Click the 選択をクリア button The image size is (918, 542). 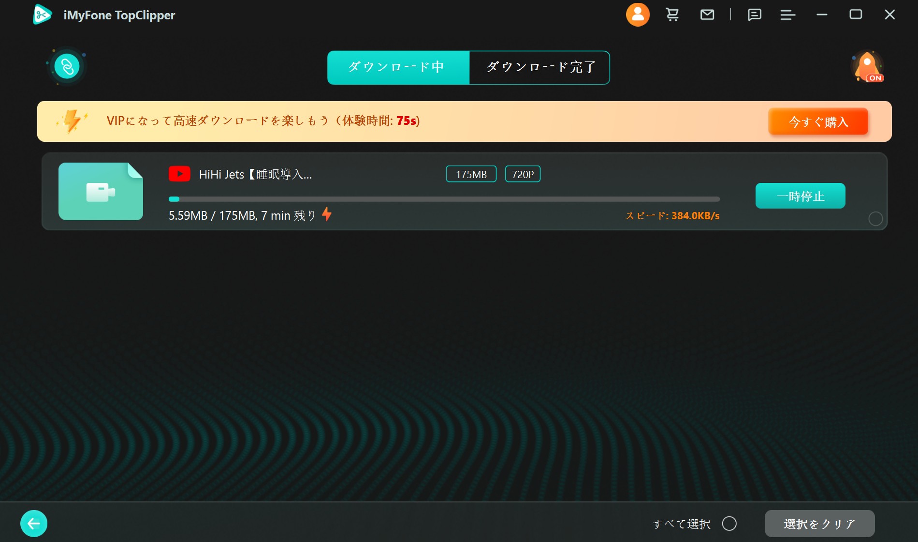click(x=819, y=524)
